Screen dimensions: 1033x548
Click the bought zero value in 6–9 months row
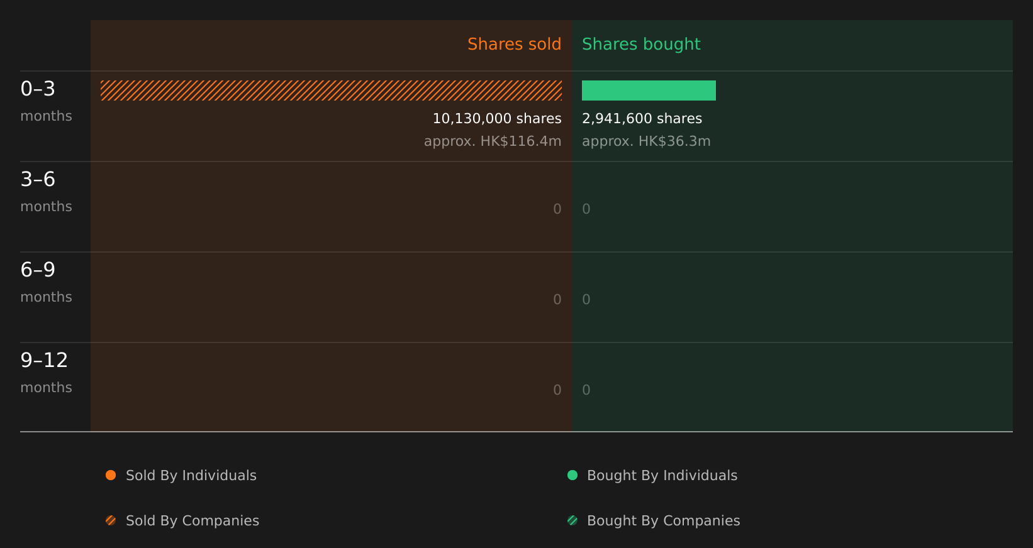point(586,300)
